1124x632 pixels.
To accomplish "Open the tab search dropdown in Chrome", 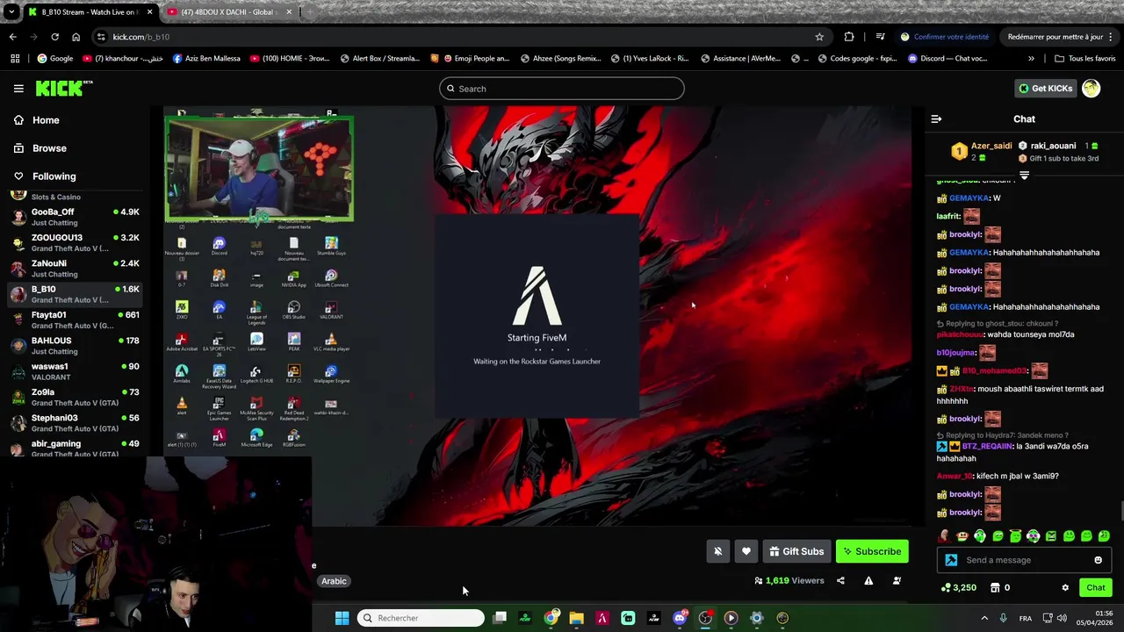I will coord(11,12).
